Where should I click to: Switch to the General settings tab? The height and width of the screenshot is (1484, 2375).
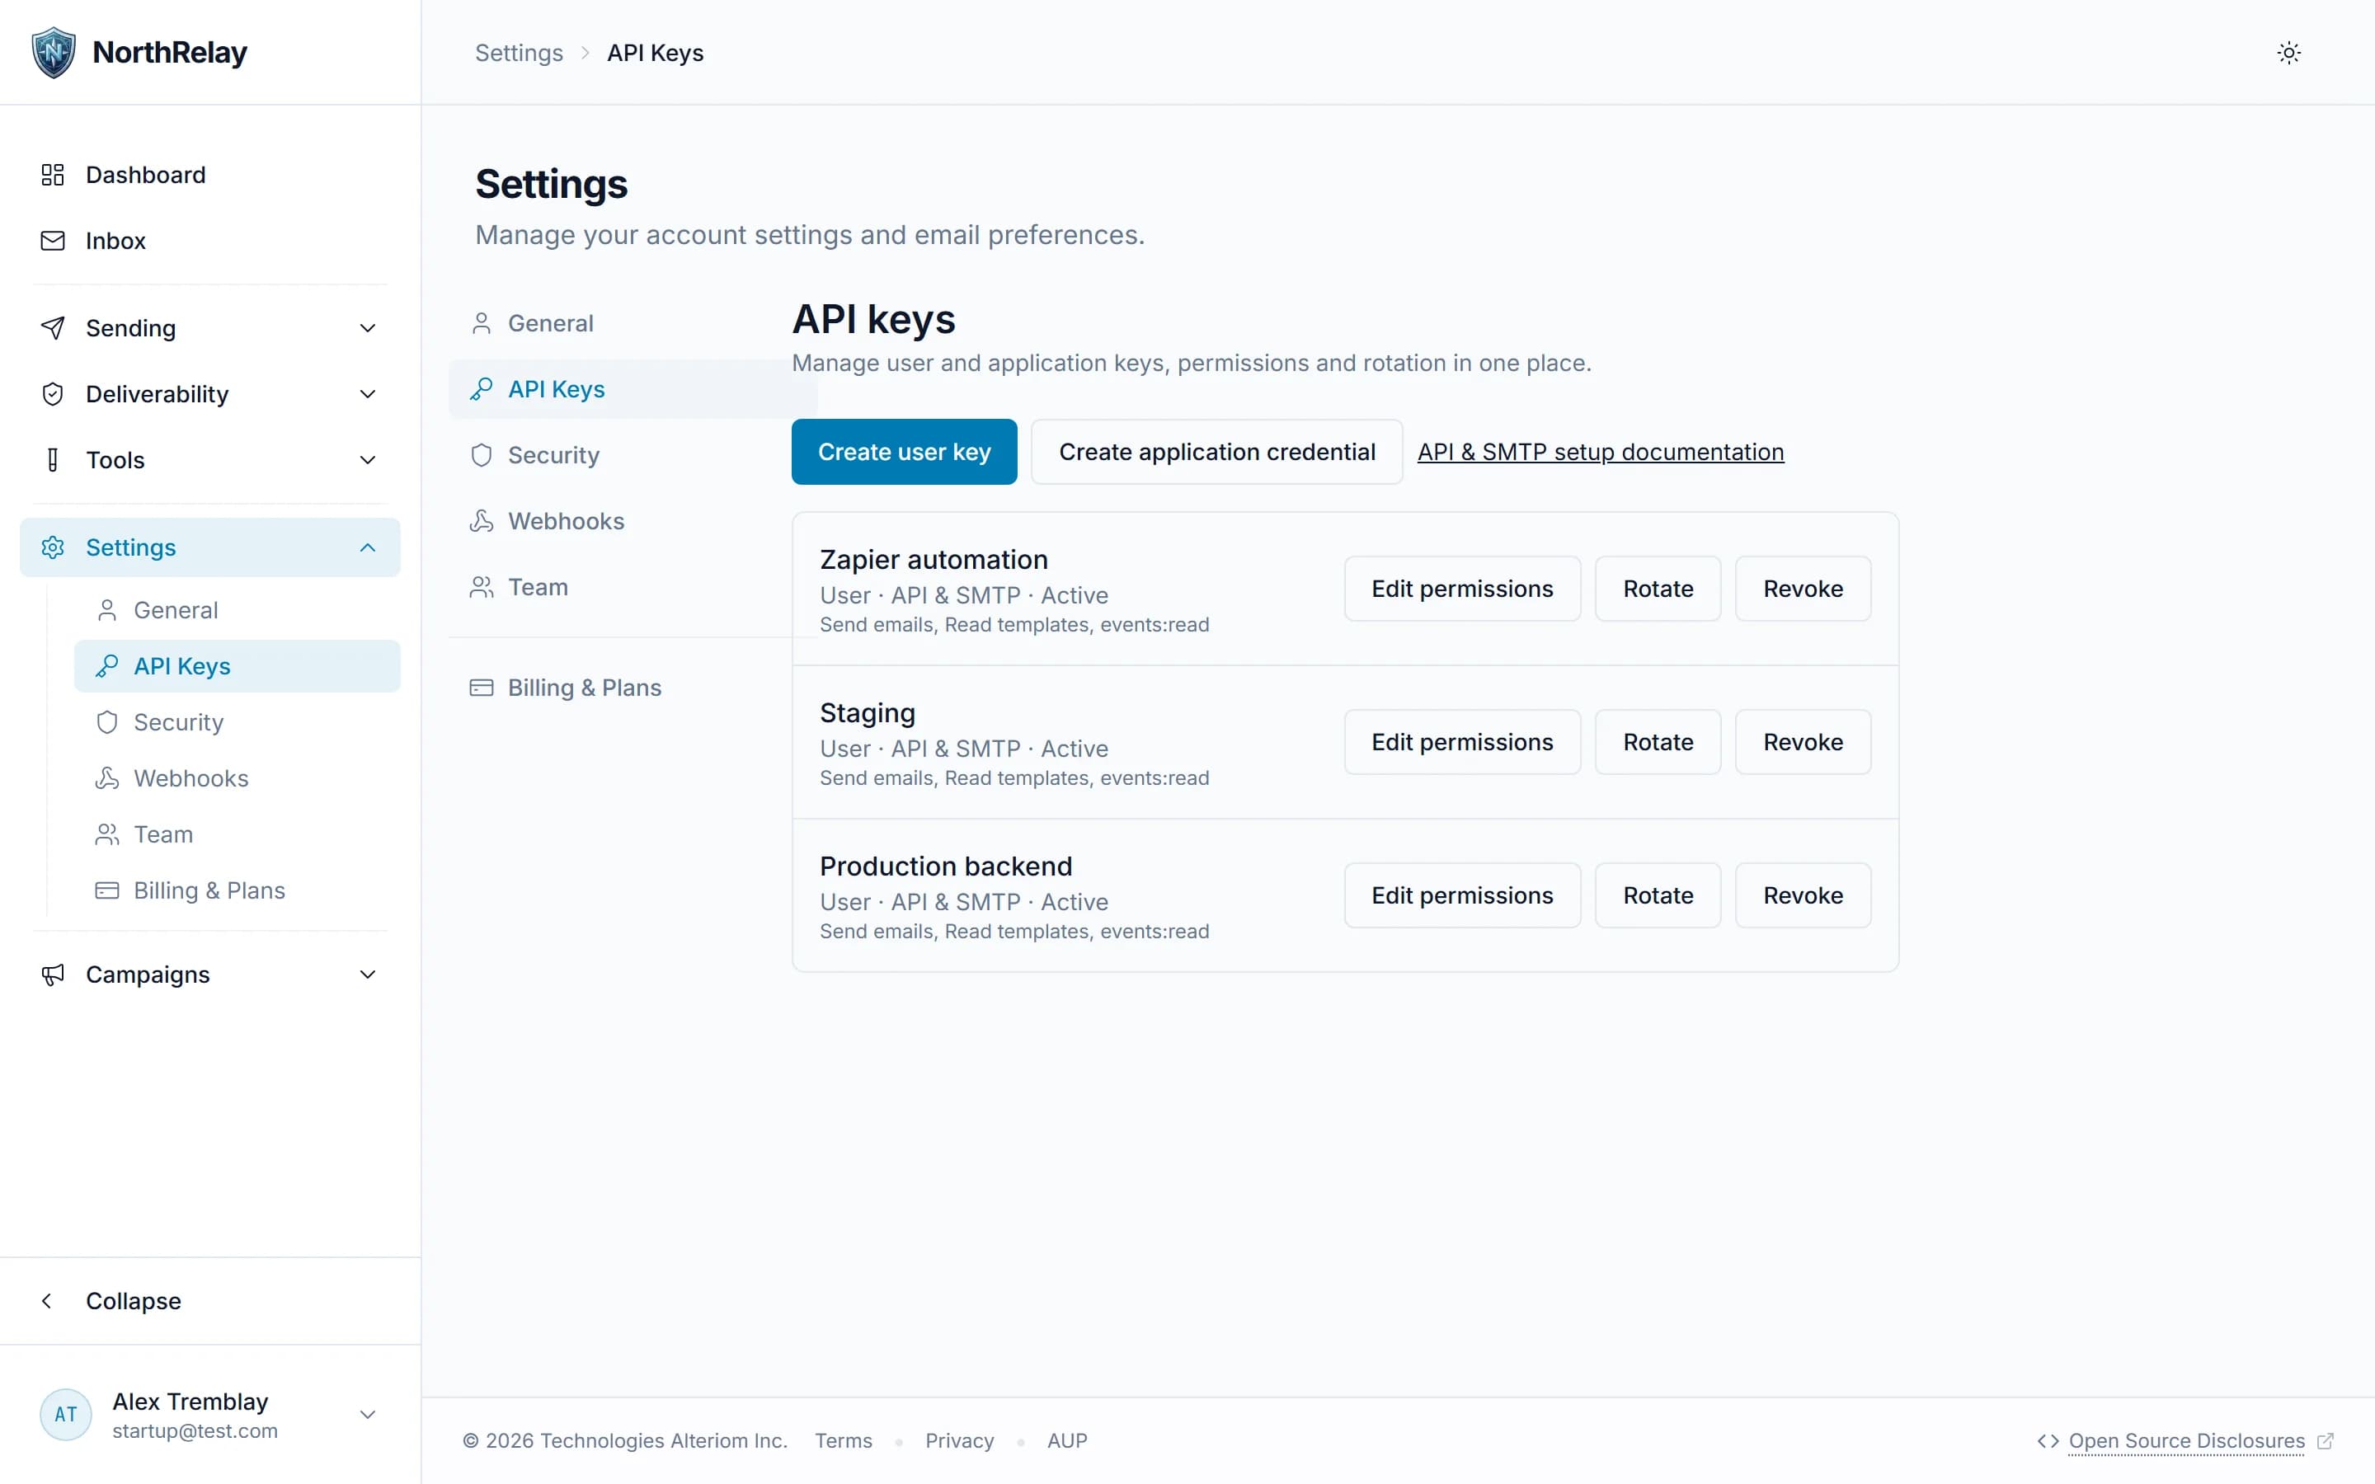coord(633,323)
